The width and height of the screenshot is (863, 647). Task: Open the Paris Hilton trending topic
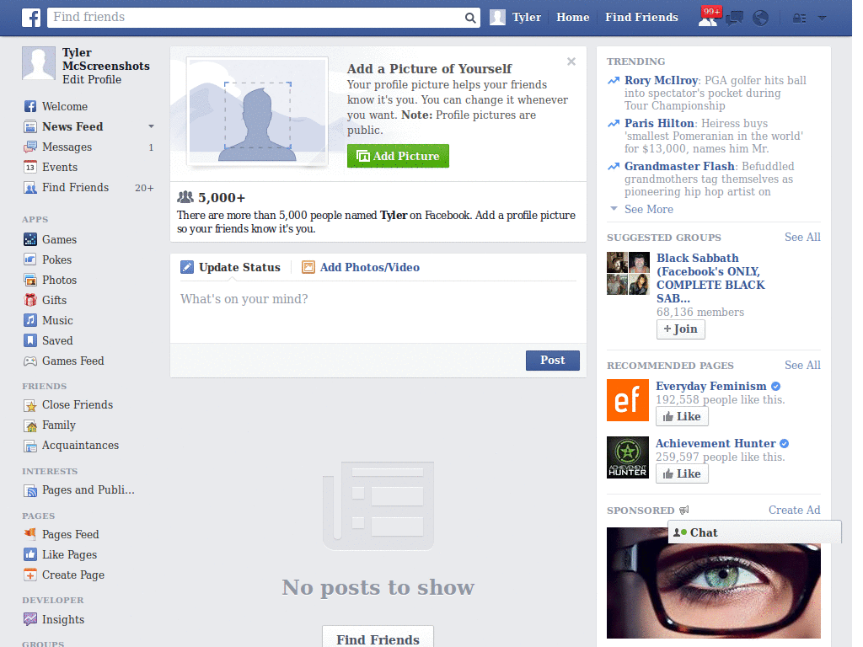click(659, 123)
